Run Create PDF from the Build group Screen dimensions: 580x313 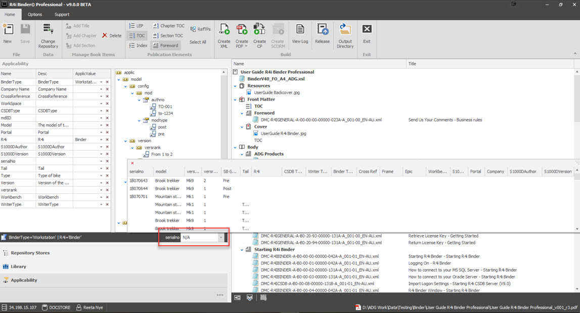tap(242, 35)
